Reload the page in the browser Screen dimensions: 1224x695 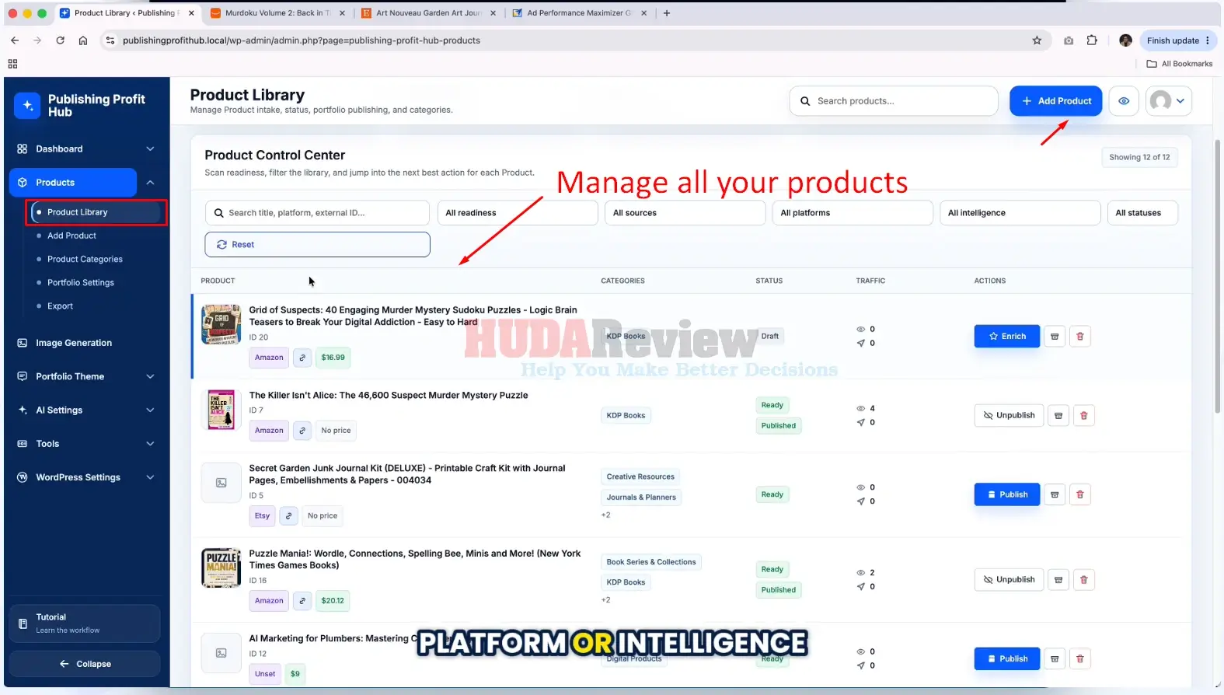click(60, 40)
